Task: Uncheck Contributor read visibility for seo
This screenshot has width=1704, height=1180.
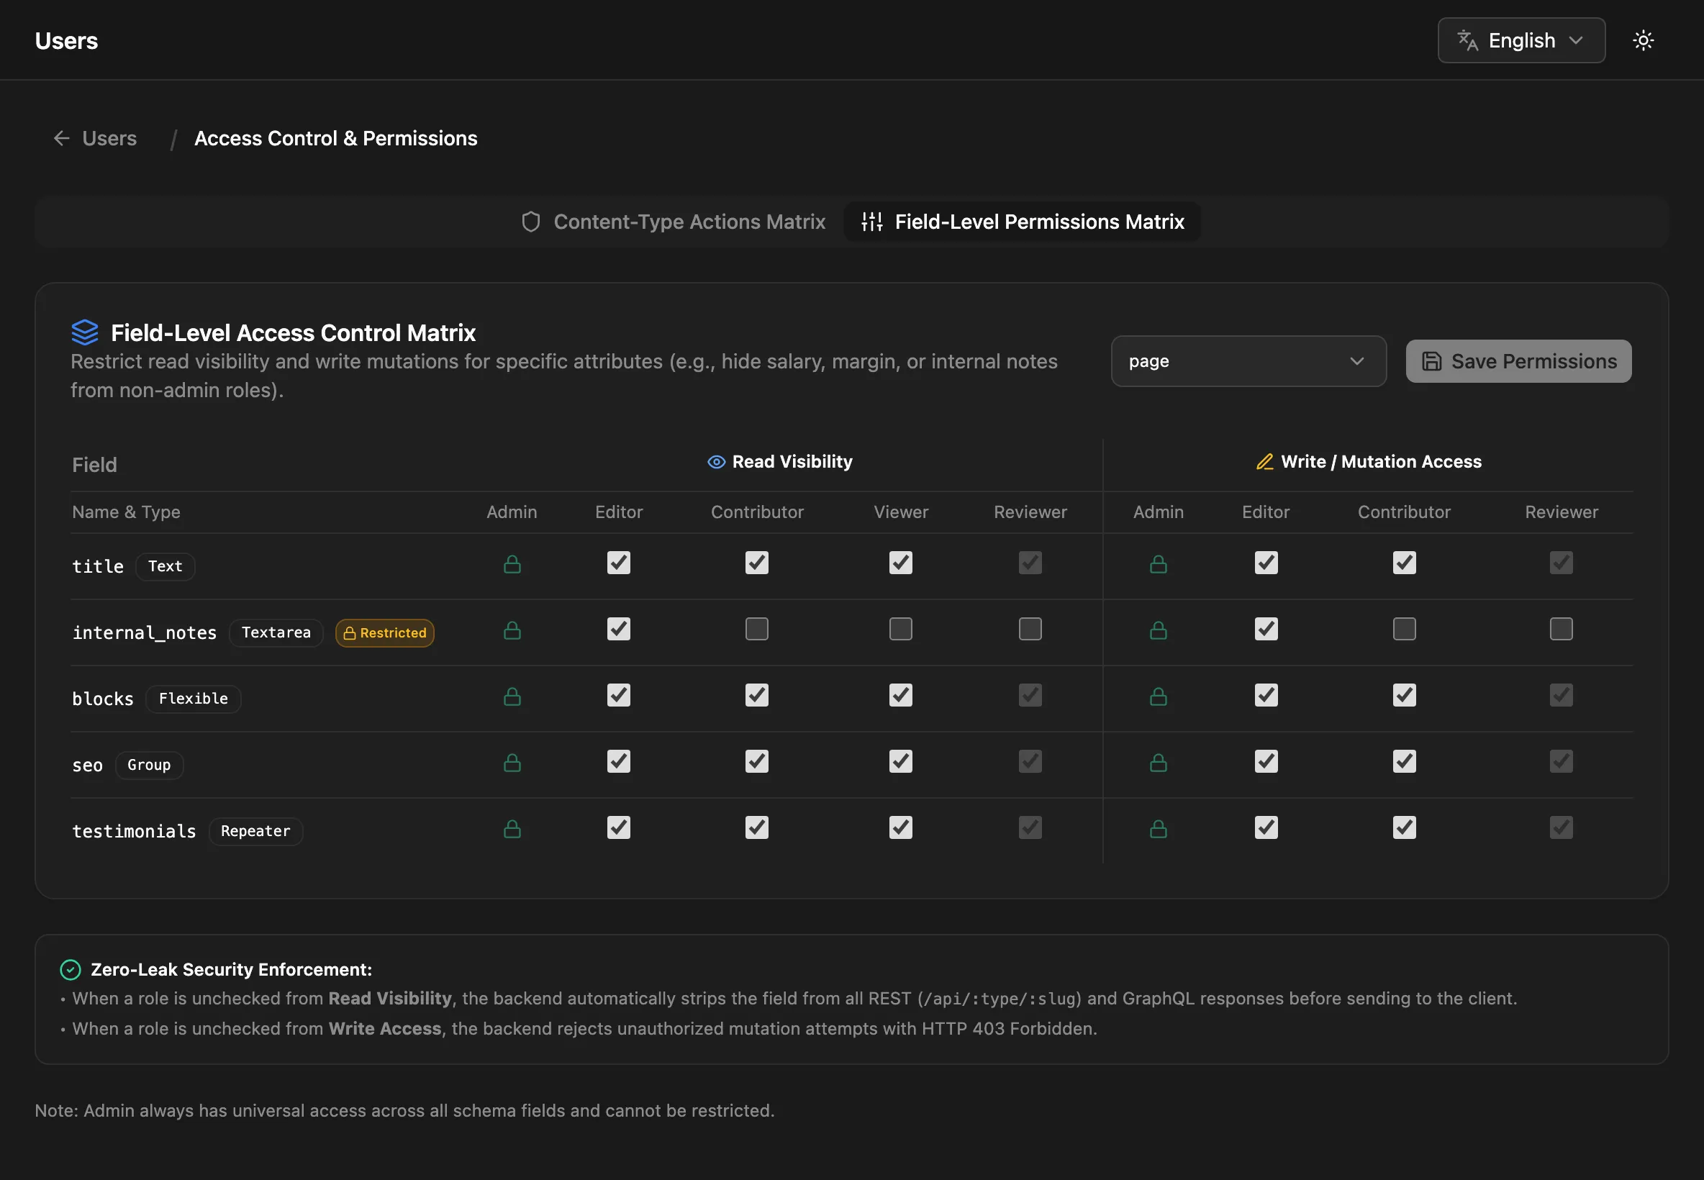Action: 756,761
